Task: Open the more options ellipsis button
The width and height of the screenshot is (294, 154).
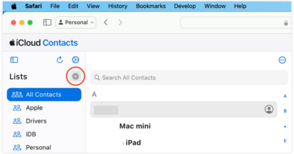Action: coord(282,60)
